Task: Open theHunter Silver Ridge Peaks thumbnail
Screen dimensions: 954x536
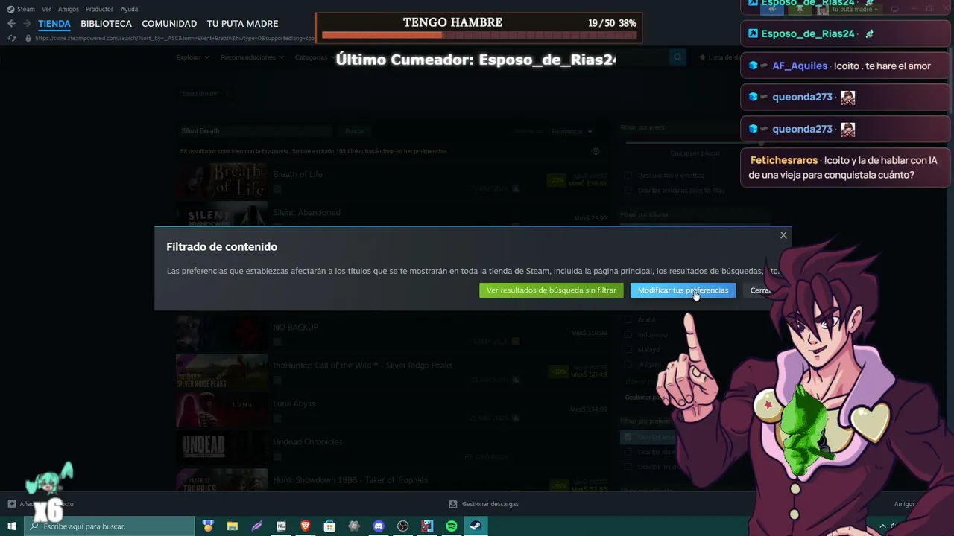Action: click(221, 371)
